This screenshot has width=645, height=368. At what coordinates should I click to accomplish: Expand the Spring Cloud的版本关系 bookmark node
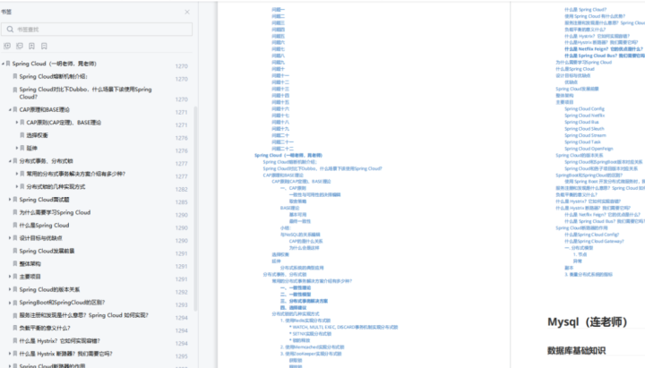pyautogui.click(x=10, y=289)
